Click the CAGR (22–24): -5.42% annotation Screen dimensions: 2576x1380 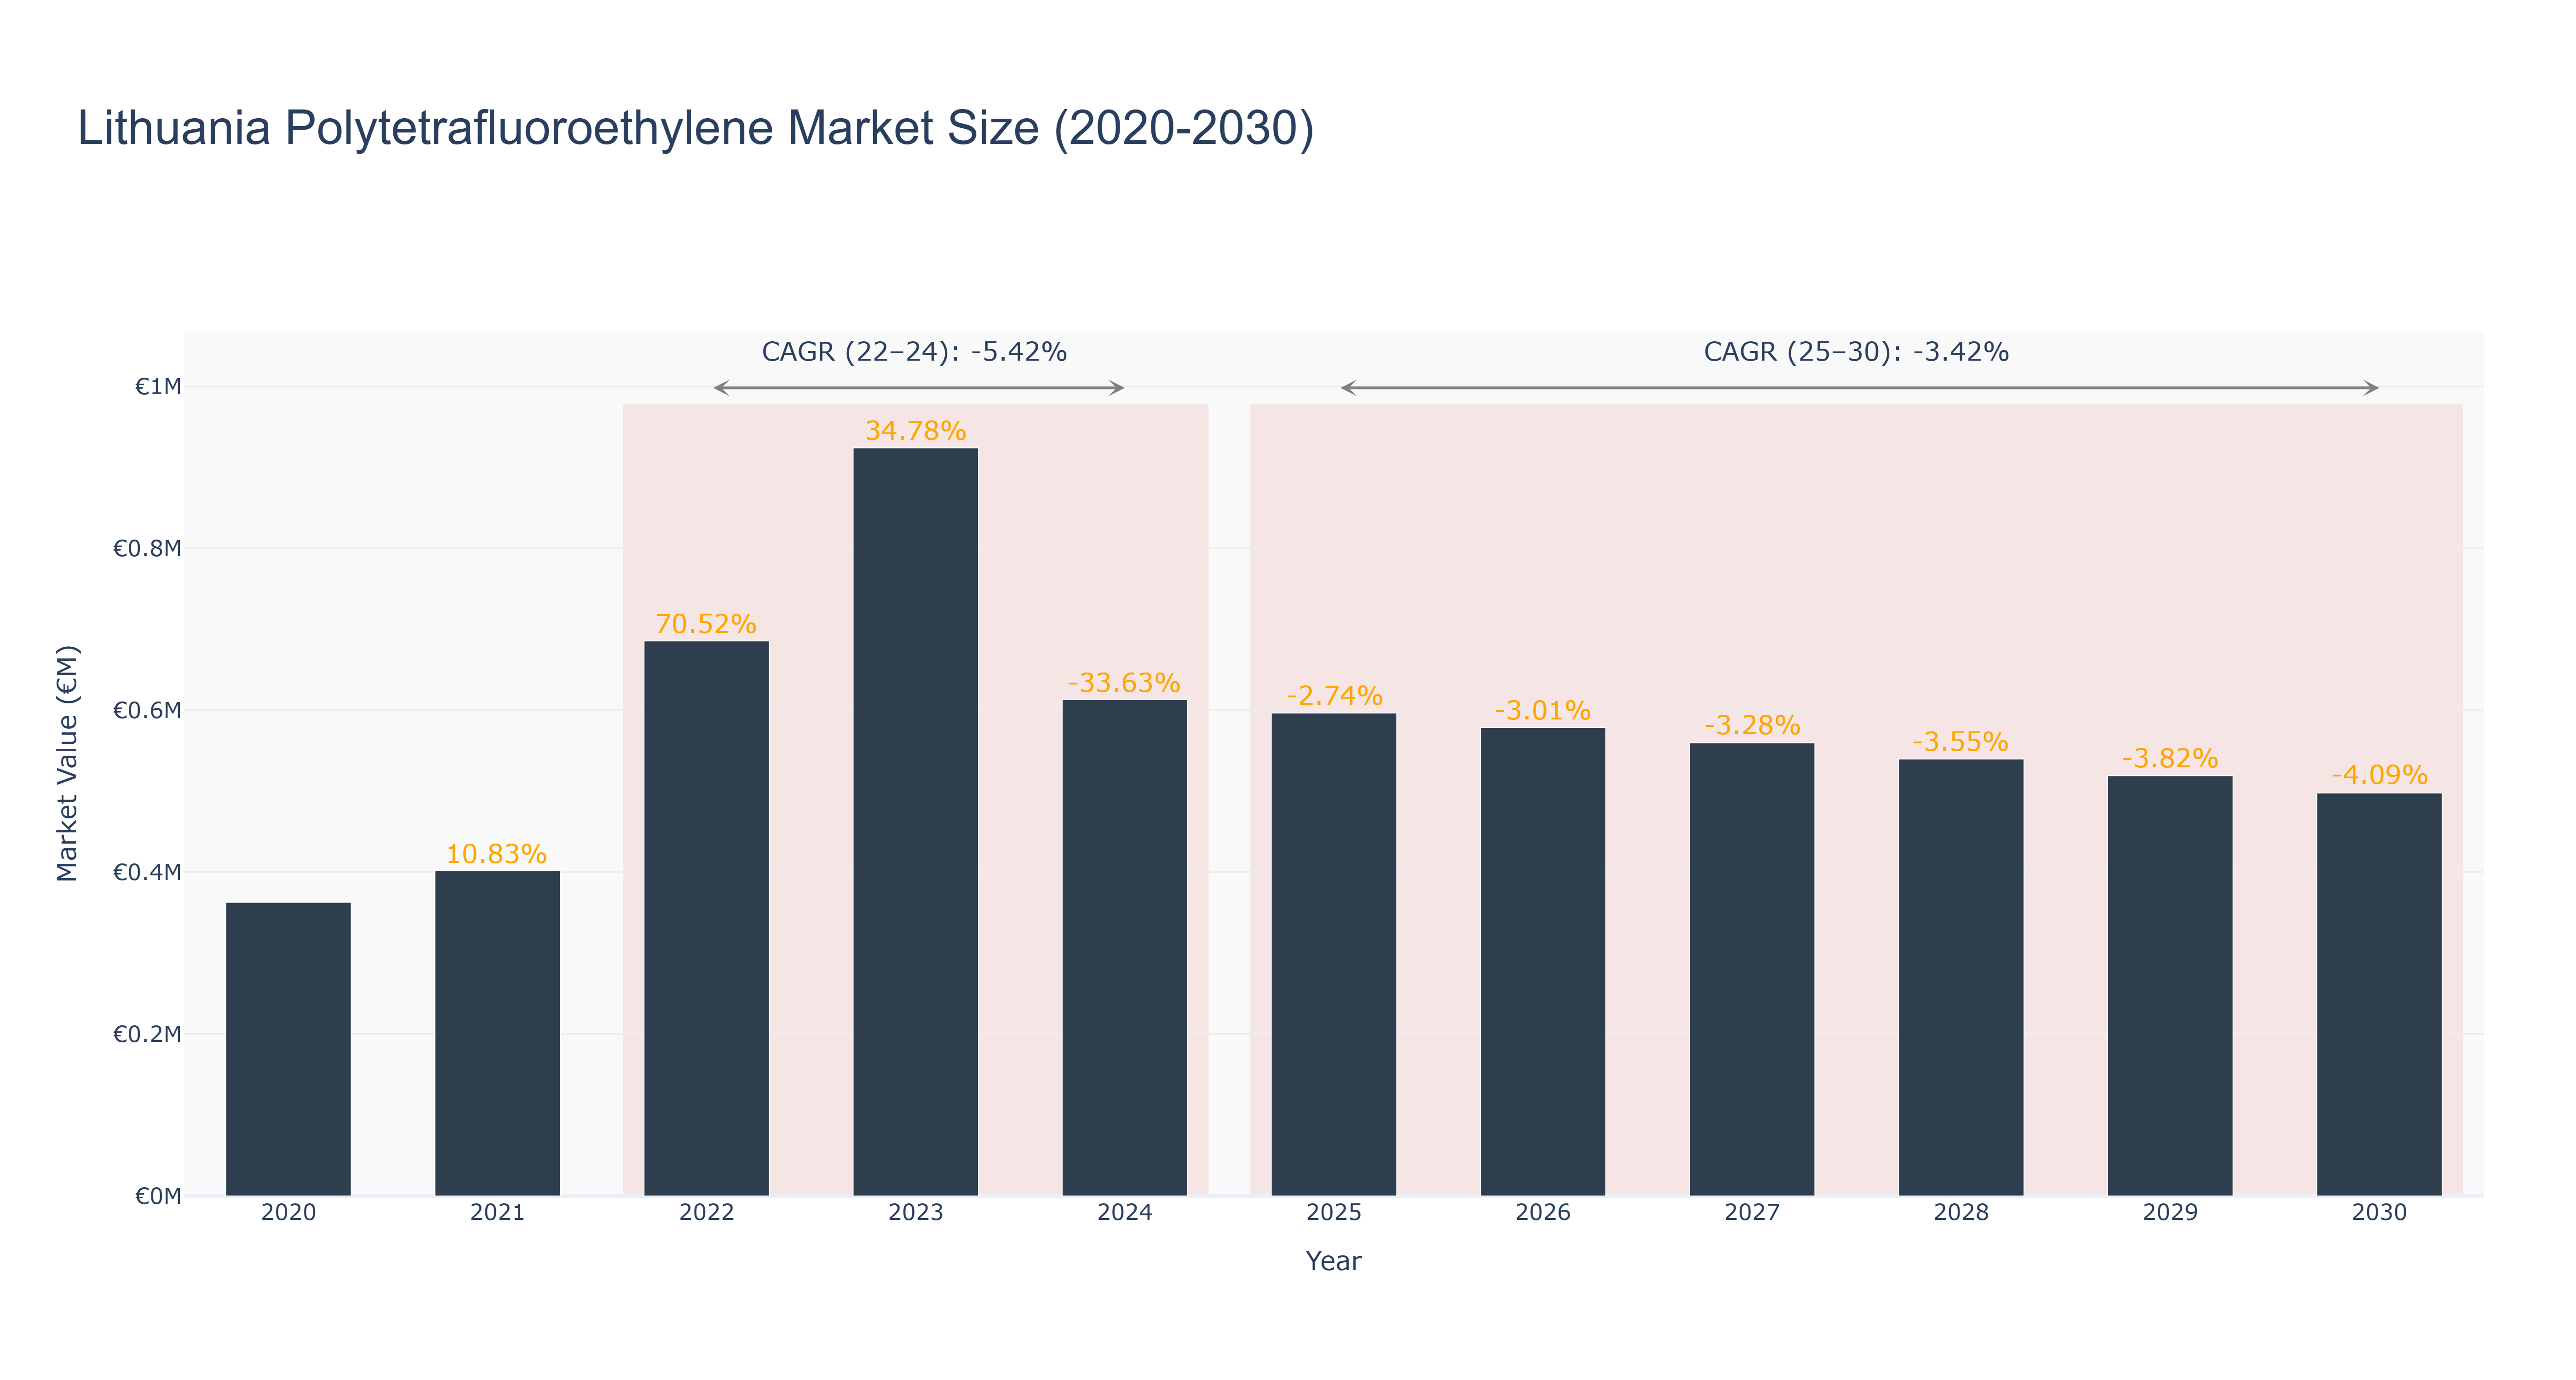(914, 352)
